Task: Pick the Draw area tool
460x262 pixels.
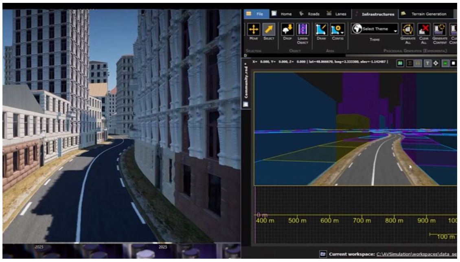Action: 322,30
